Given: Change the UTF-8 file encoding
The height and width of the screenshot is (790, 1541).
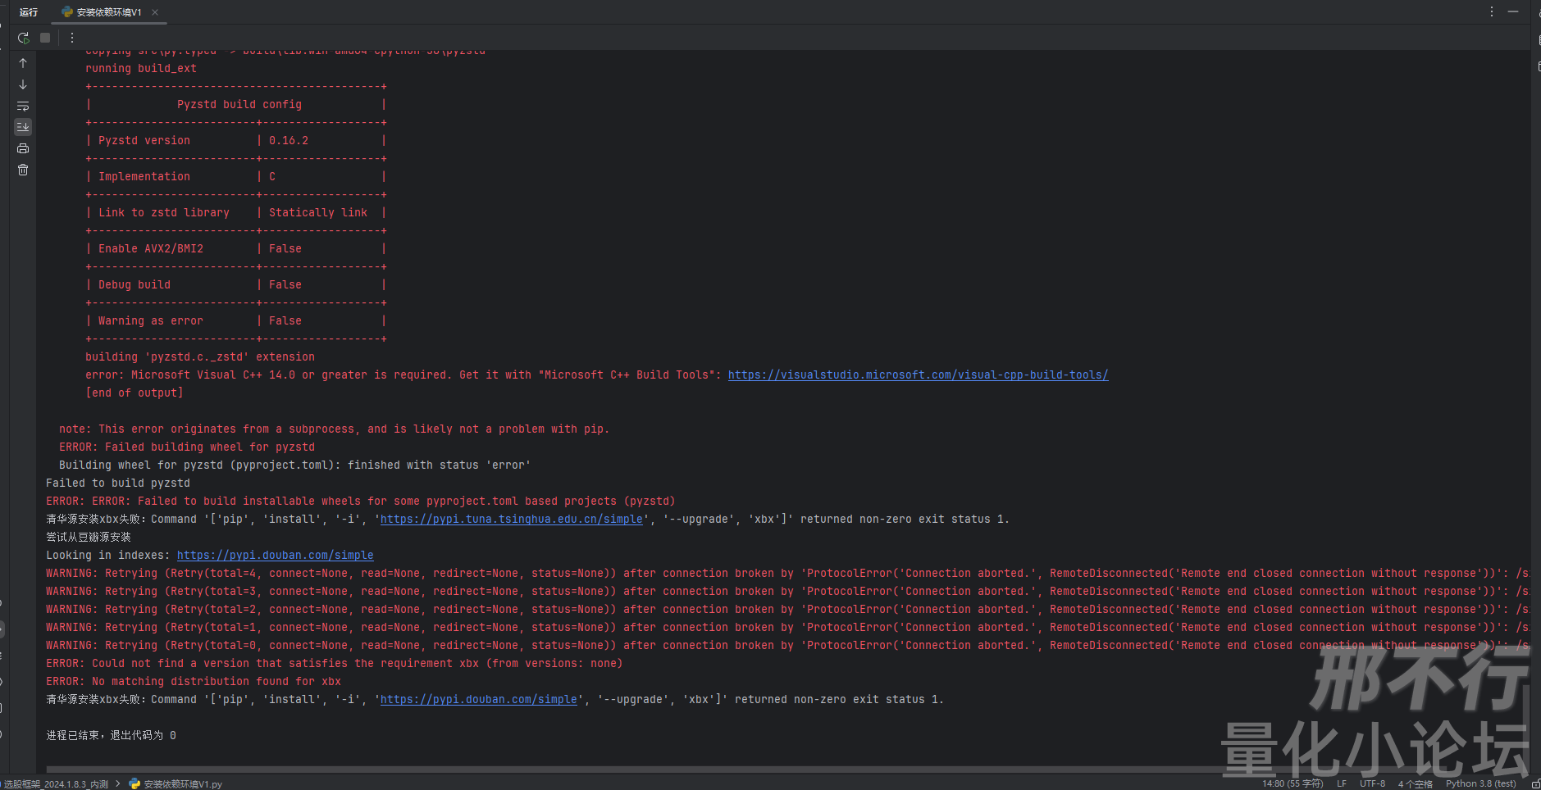Looking at the screenshot, I should (x=1371, y=783).
